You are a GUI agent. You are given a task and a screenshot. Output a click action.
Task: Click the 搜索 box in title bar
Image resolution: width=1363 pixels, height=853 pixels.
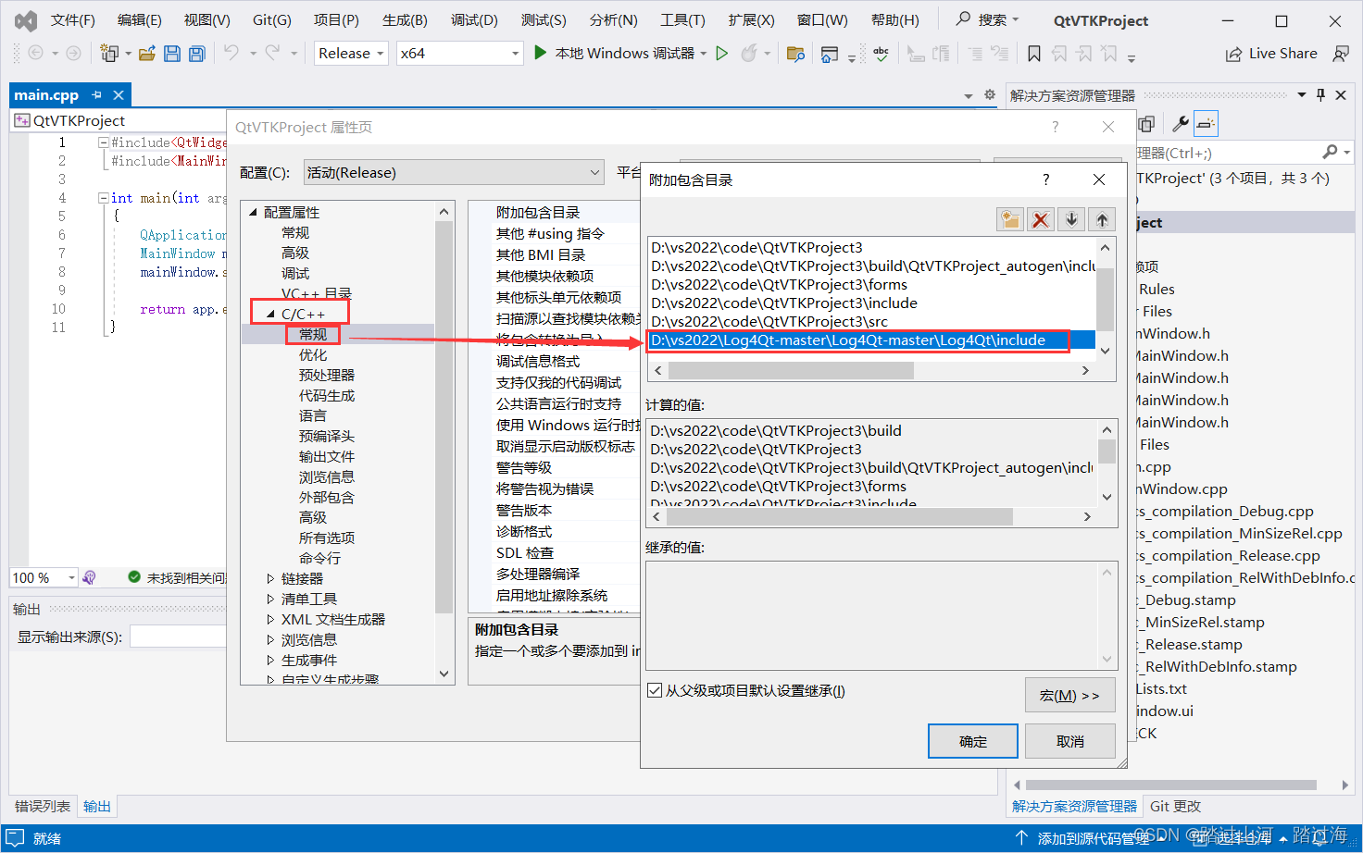click(988, 19)
